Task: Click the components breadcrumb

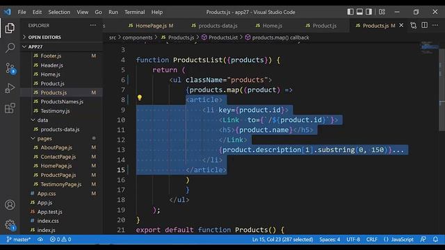Action: (x=138, y=37)
